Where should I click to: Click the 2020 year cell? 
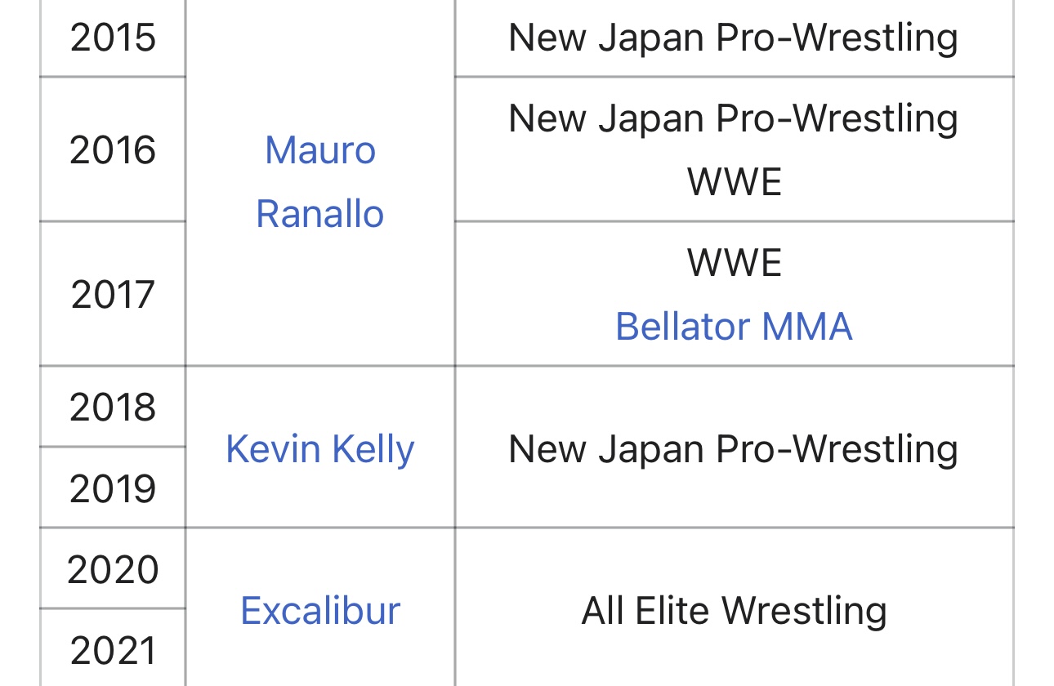point(113,569)
